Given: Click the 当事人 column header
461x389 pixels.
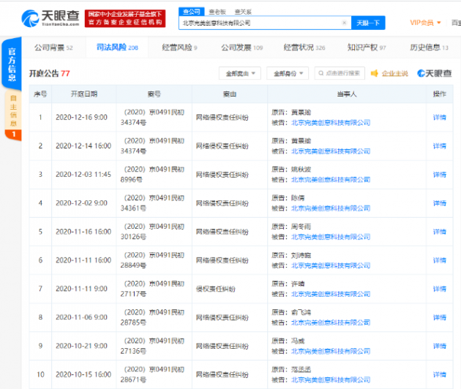Looking at the screenshot, I should click(347, 94).
